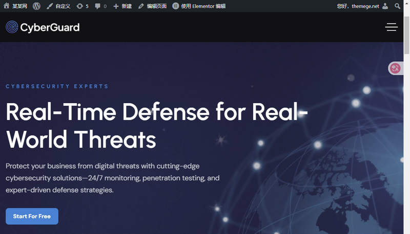410x234 pixels.
Task: Click the pink translate floating icon
Action: coord(395,68)
